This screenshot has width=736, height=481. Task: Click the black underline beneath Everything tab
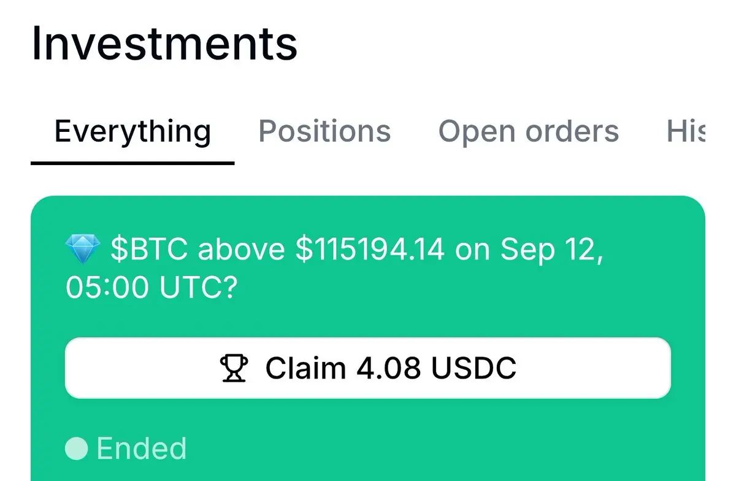click(x=132, y=163)
